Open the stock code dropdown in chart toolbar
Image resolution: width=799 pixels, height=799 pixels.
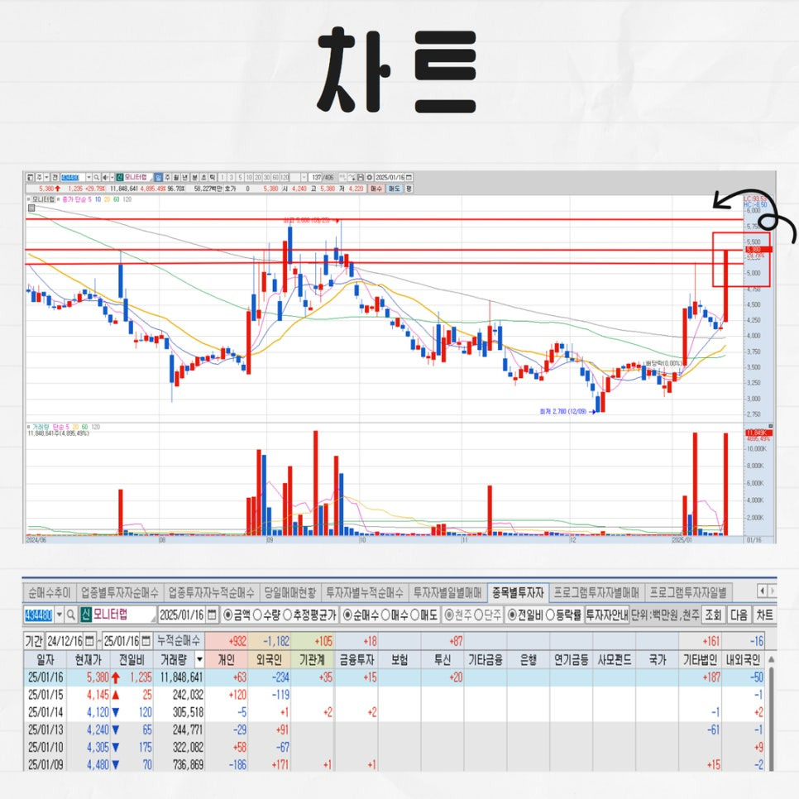[89, 177]
